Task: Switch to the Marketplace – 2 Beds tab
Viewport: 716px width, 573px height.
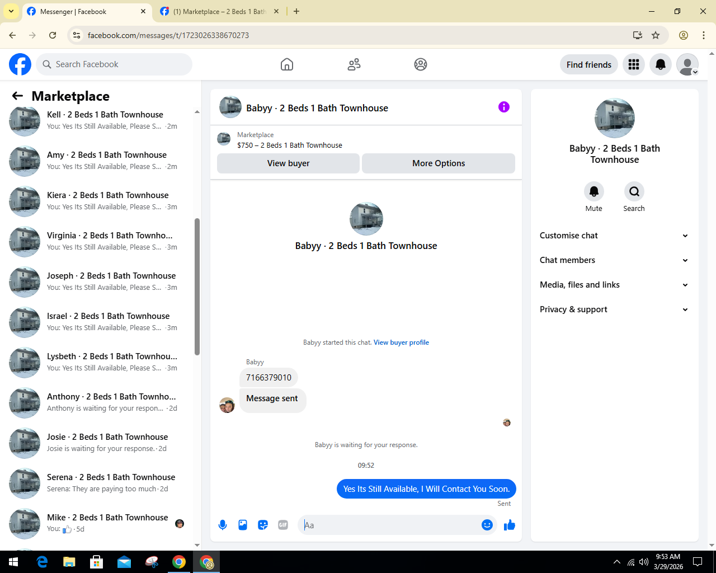Action: [219, 12]
